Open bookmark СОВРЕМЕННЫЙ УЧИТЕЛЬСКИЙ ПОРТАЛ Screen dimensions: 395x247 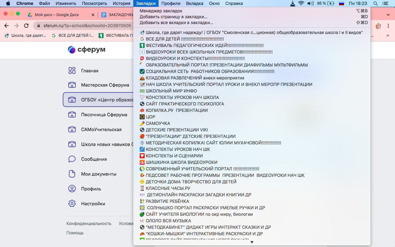click(252, 169)
